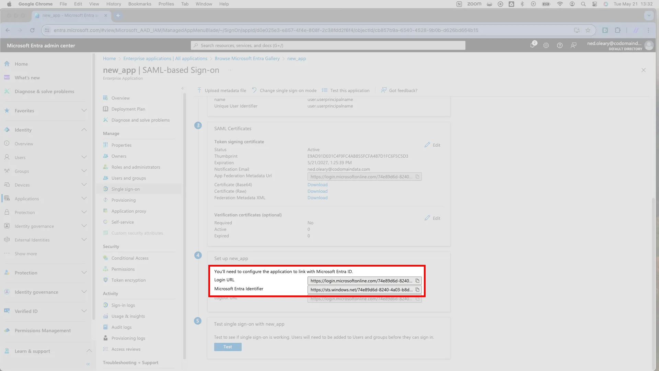Open Application proxy menu item
Screen dimensions: 659x371
point(129,211)
